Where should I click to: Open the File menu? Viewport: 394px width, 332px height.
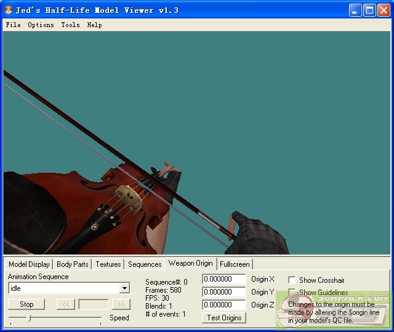tap(13, 25)
